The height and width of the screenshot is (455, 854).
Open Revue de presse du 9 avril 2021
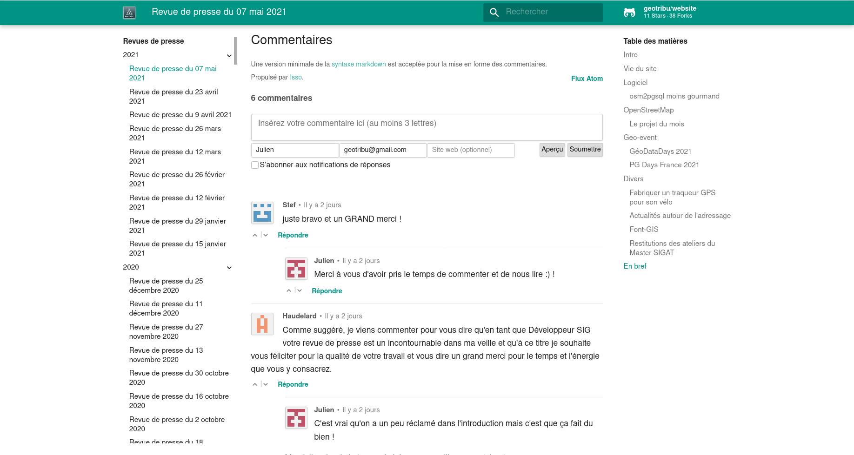[180, 115]
